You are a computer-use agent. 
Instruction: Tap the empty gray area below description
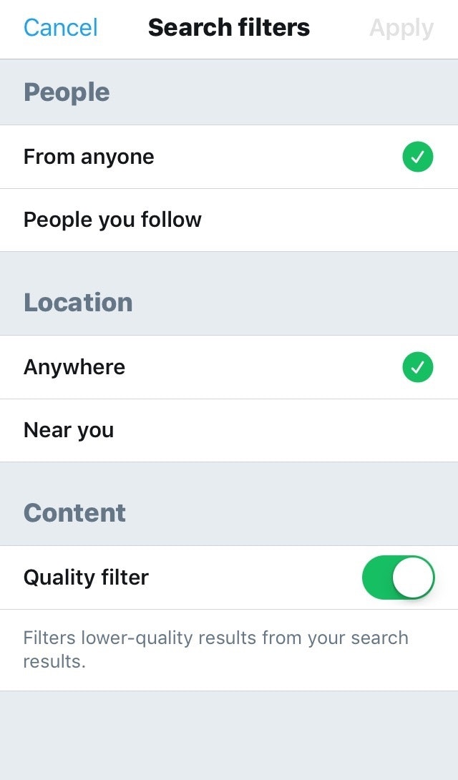[229, 736]
